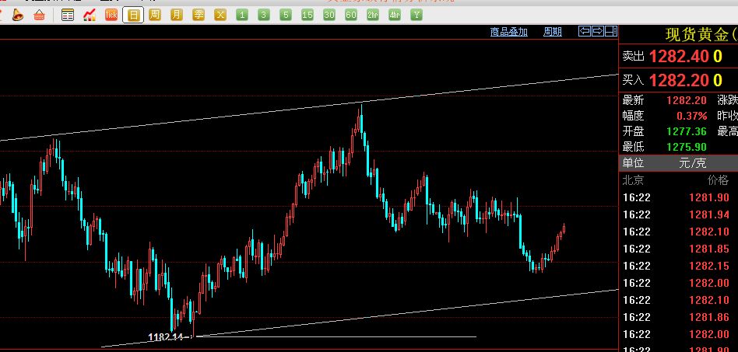The width and height of the screenshot is (738, 352).
Task: Select the 30-minute chart button
Action: pos(329,15)
